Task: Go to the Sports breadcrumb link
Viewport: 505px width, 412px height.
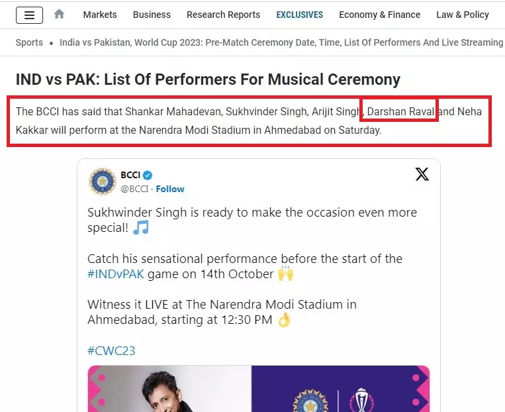Action: coord(29,42)
